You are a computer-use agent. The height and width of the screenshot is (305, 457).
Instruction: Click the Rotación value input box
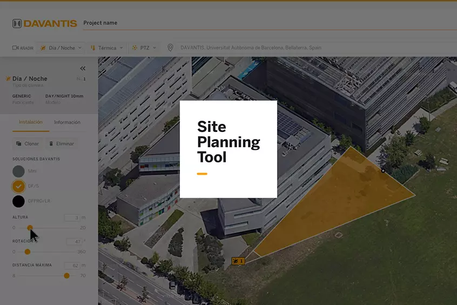73,242
